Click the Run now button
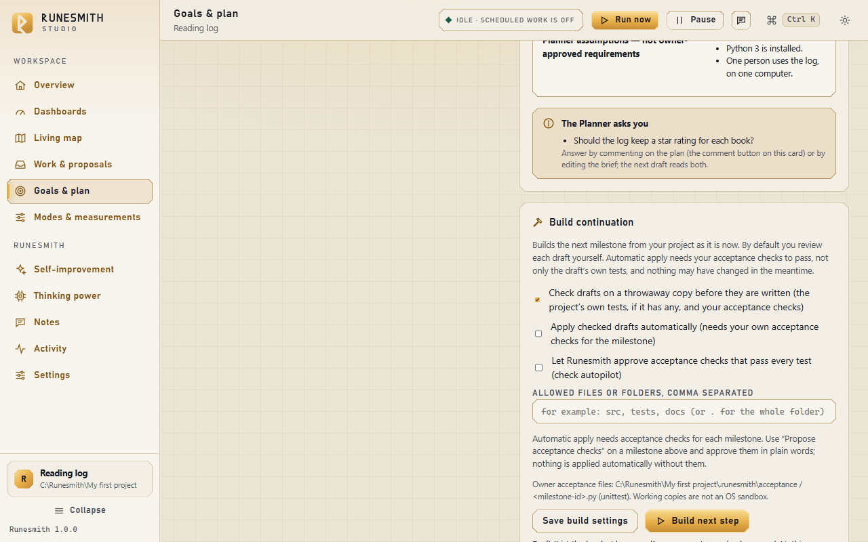Viewport: 868px width, 542px height. tap(625, 20)
